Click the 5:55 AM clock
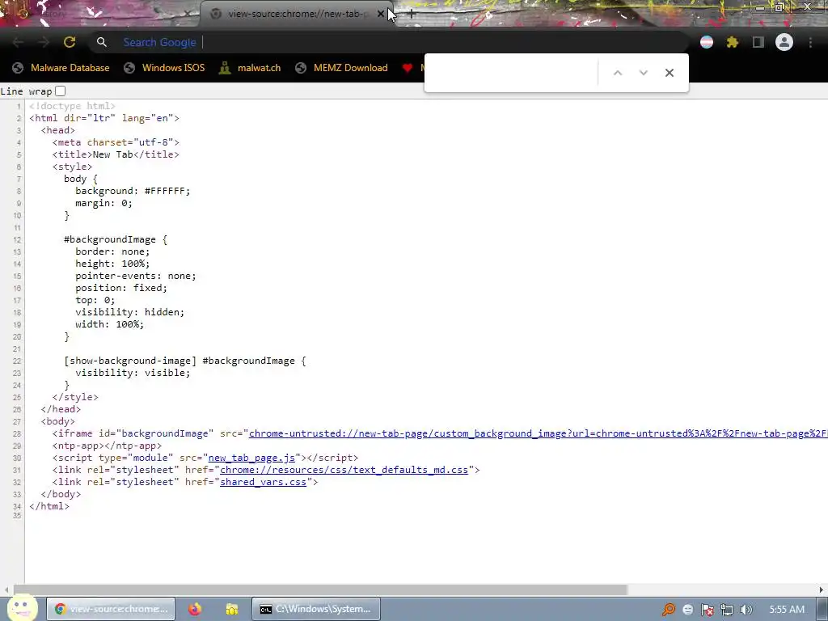828x621 pixels. coord(787,610)
